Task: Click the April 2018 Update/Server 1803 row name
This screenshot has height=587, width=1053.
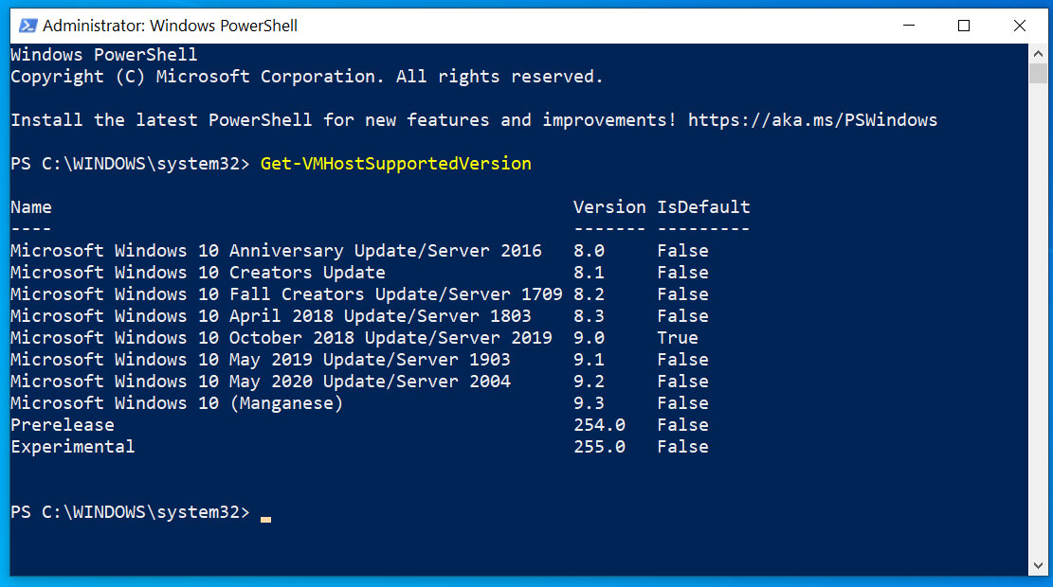Action: click(x=271, y=316)
